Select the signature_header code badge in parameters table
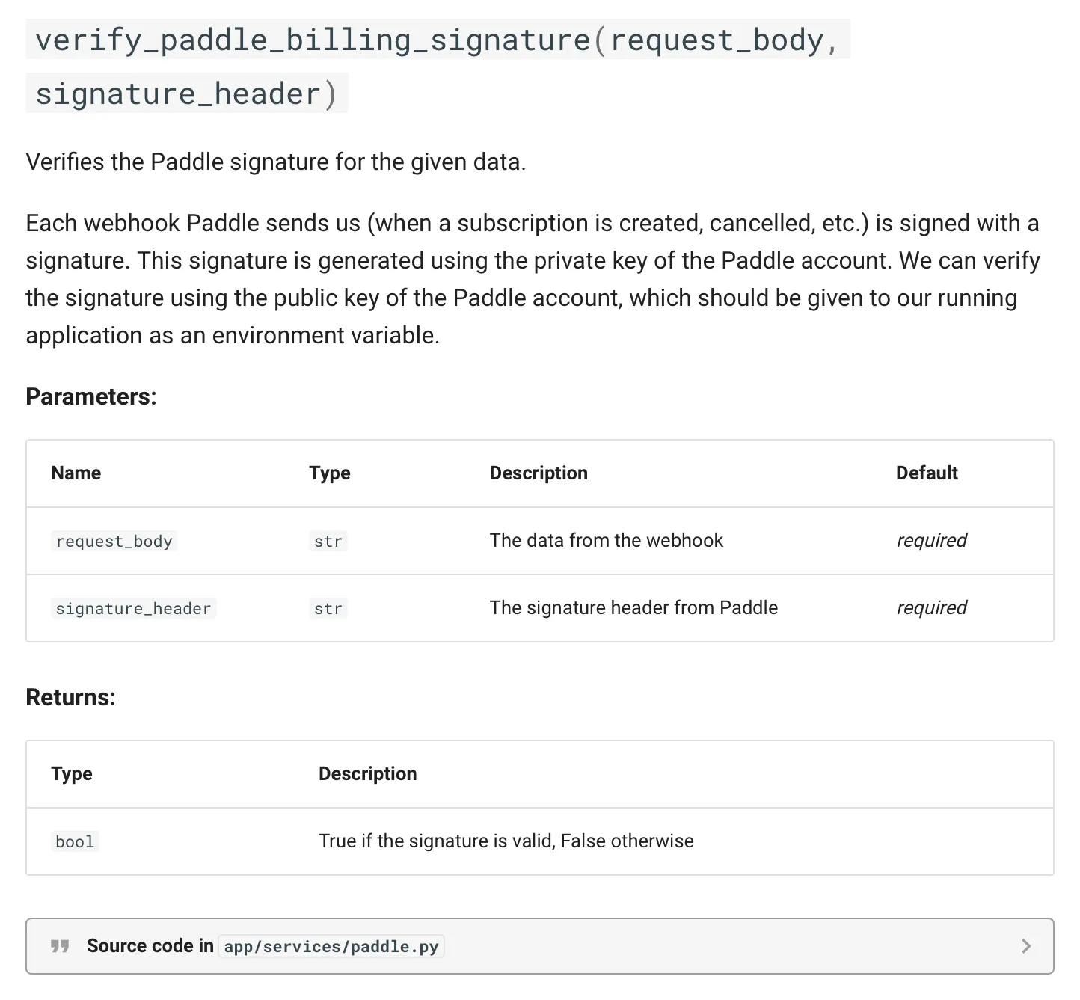Image resolution: width=1080 pixels, height=1000 pixels. (134, 608)
